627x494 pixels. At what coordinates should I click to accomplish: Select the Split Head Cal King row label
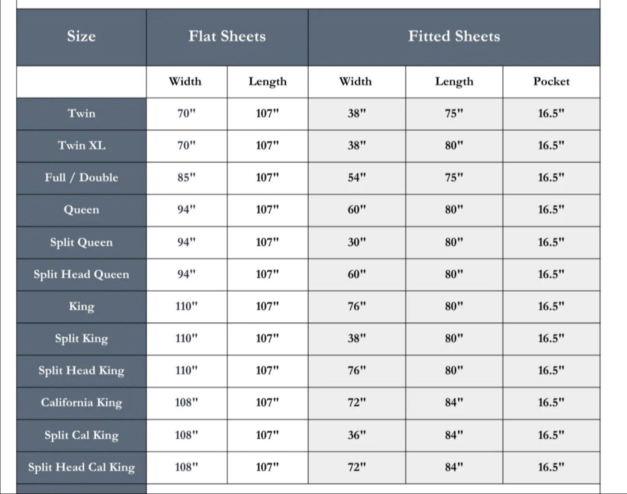tap(81, 467)
